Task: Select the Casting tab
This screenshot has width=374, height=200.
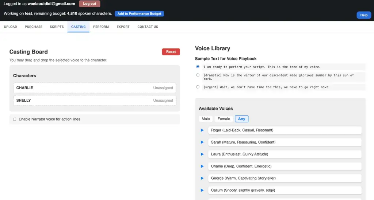Action: 78,27
